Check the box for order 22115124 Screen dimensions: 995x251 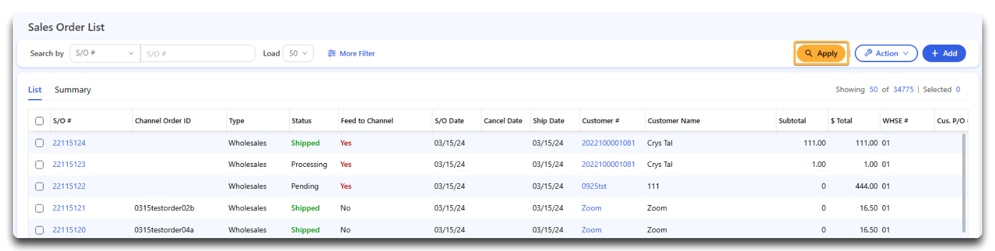(x=39, y=143)
